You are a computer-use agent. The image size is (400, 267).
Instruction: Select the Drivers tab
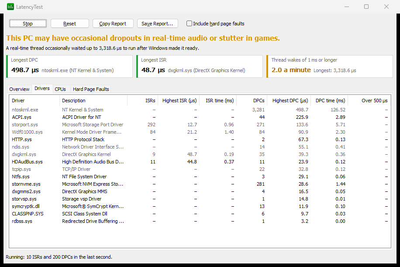click(x=42, y=88)
